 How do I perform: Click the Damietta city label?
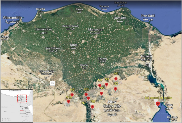point(120,19)
